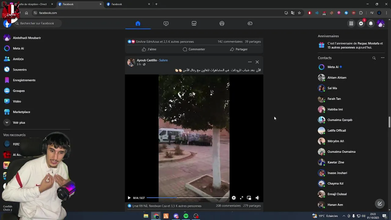Screen dimensions: 391x220
Task: Click Commenter on the top post
Action: [x=194, y=49]
